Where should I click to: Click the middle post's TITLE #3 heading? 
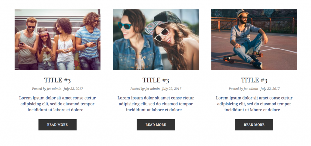click(156, 80)
